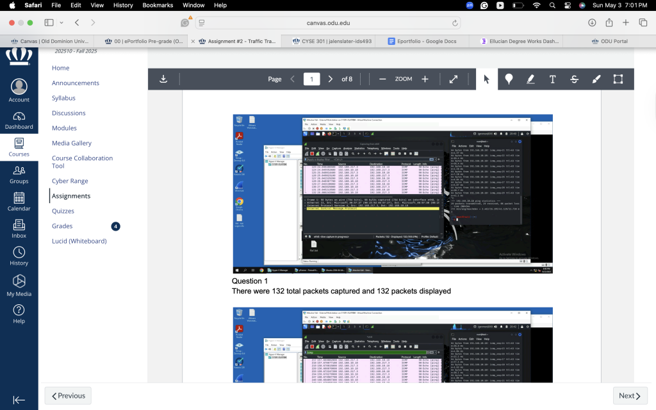The height and width of the screenshot is (410, 656).
Task: Zoom in with the plus icon
Action: point(425,79)
